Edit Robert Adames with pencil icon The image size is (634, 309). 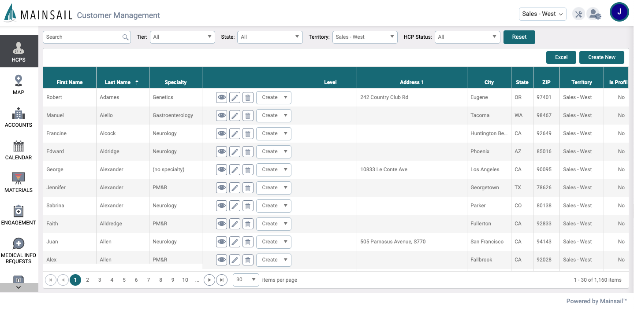235,97
